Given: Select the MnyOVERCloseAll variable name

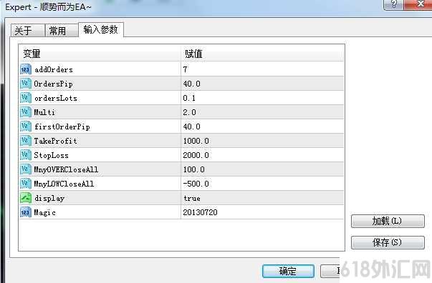Looking at the screenshot, I should tap(66, 169).
